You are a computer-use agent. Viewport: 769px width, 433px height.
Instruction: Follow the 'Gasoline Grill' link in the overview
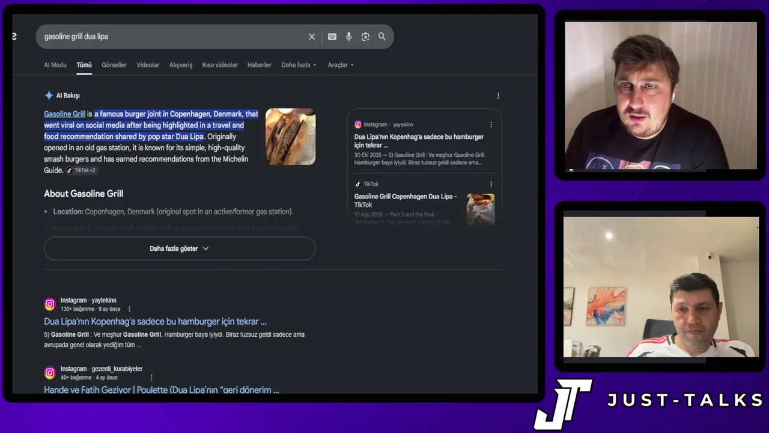[x=64, y=114]
